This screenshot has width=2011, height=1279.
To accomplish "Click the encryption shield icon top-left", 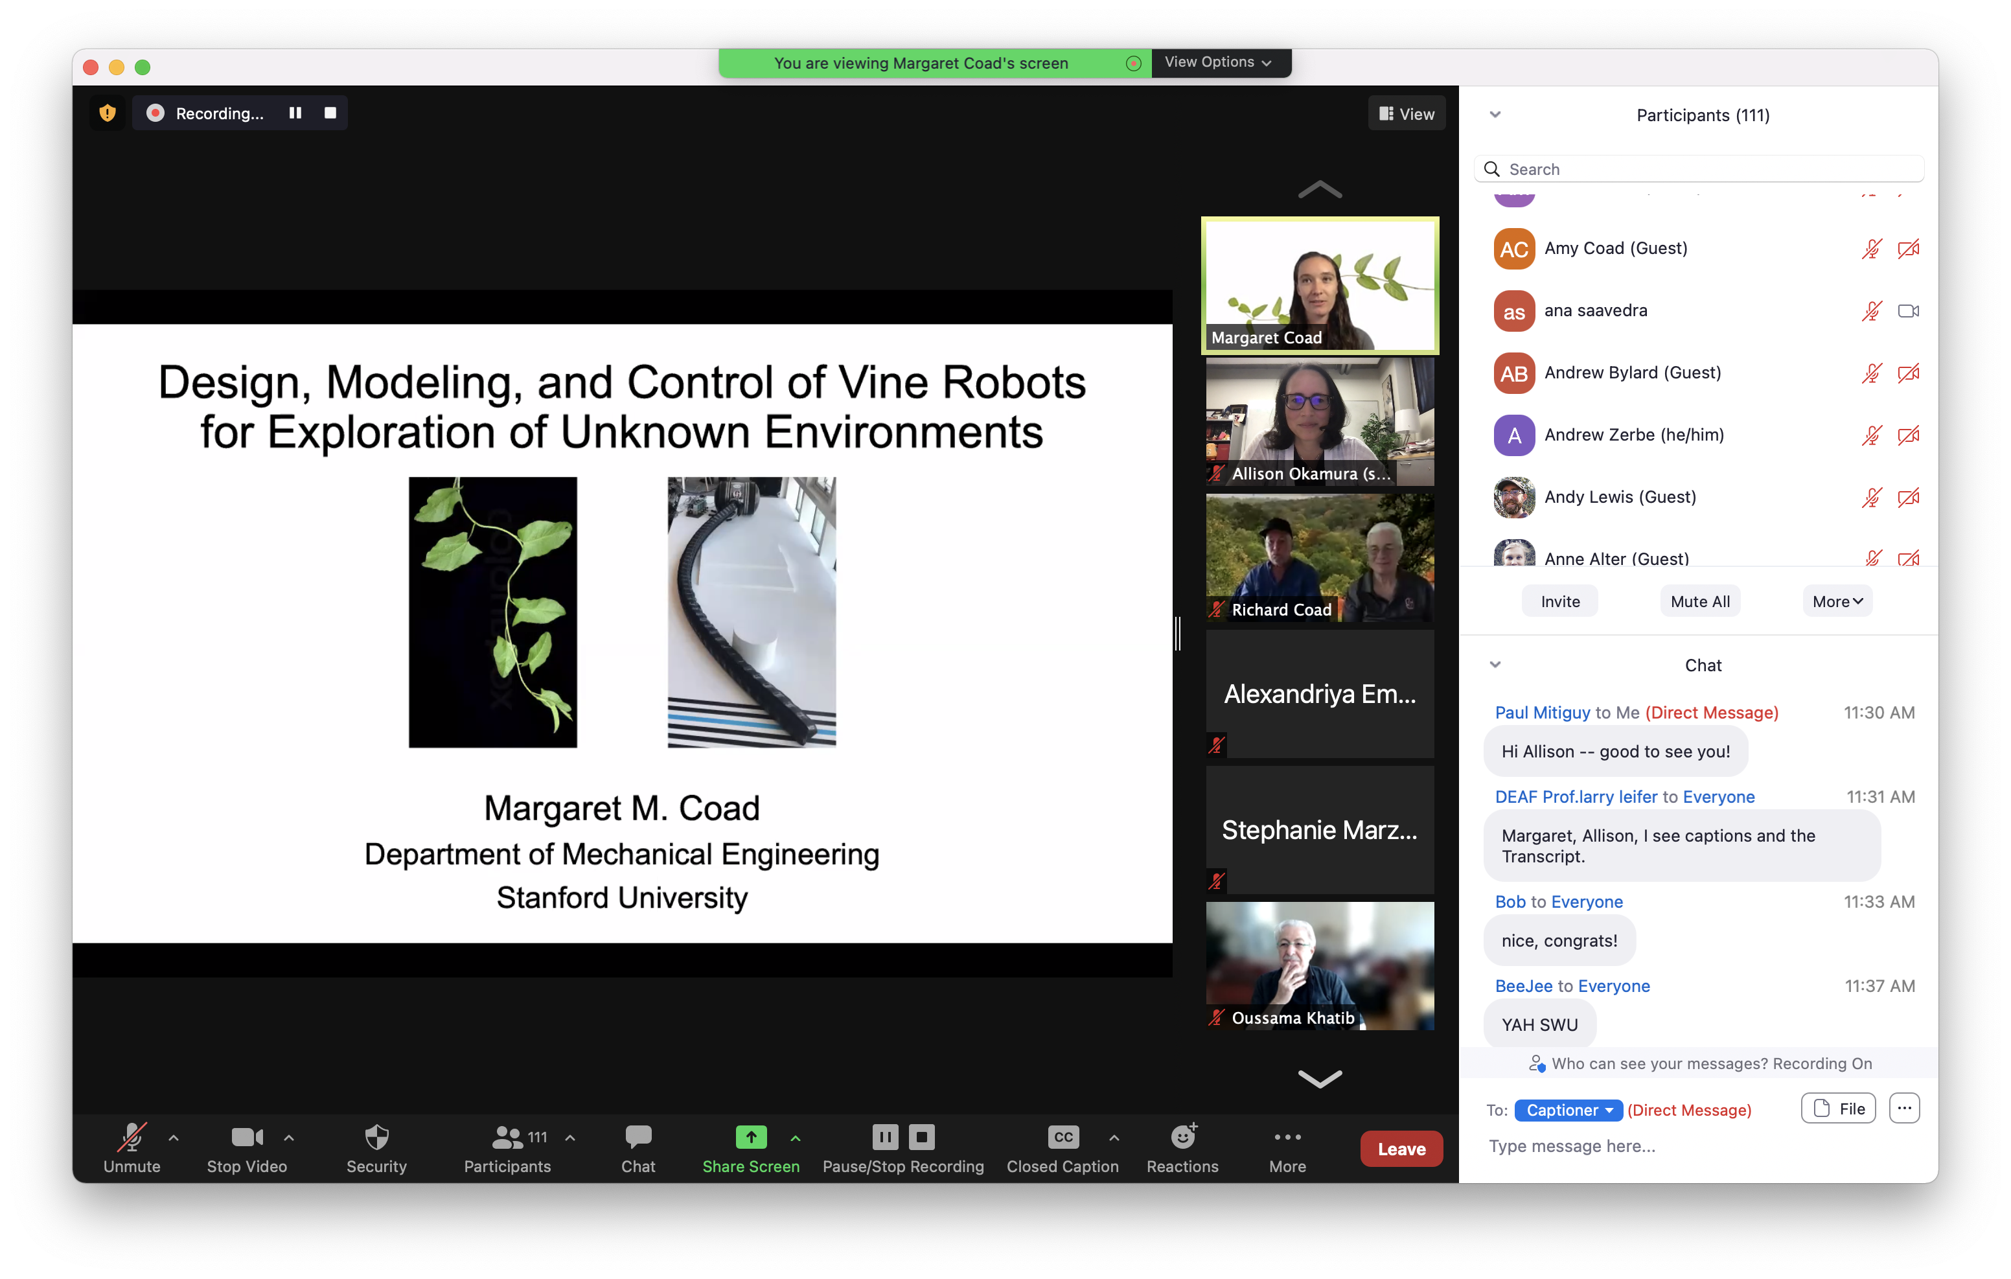I will [108, 113].
